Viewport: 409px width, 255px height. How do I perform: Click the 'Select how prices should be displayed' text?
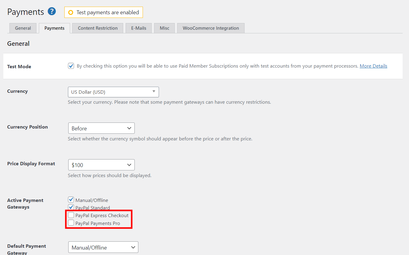(x=110, y=175)
